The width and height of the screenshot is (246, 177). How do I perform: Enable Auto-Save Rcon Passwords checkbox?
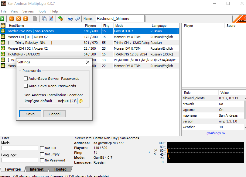point(26,86)
